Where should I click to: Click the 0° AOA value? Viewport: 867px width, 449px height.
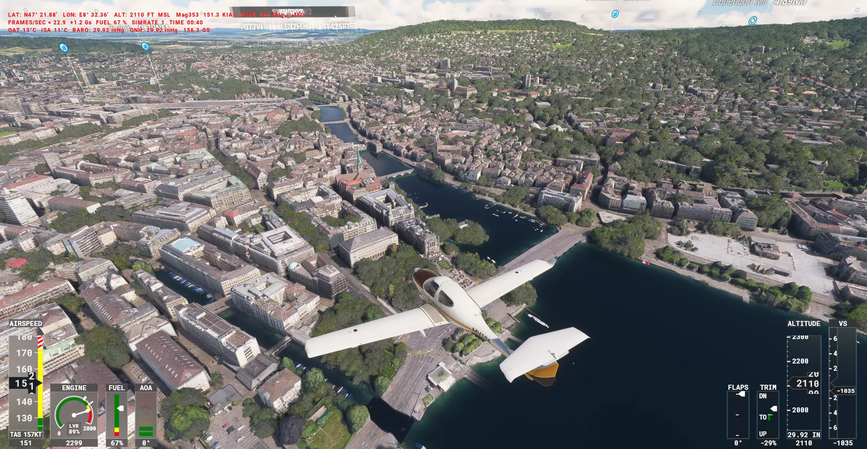tap(146, 443)
